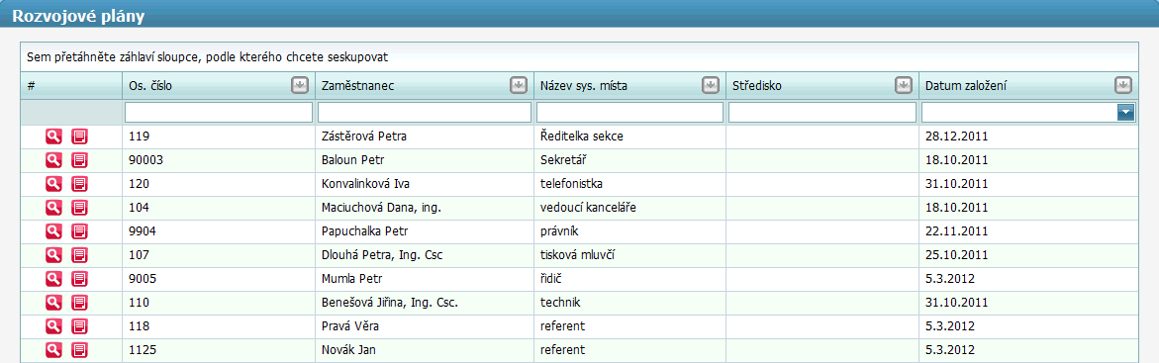Open document icon for Papuchalka Petr
Screen dimensions: 1159x363
click(79, 231)
